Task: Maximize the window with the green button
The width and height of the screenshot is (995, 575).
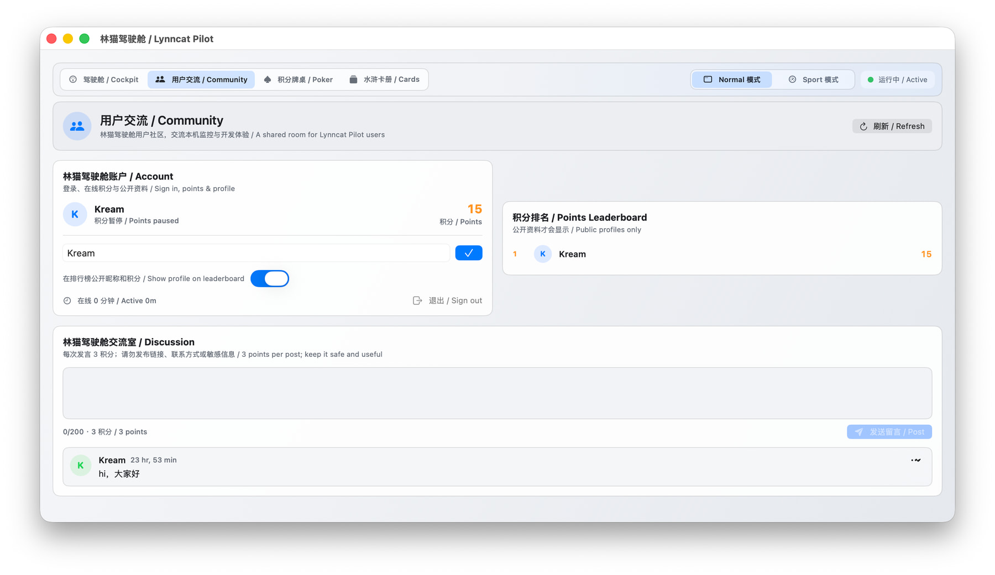Action: click(x=85, y=39)
